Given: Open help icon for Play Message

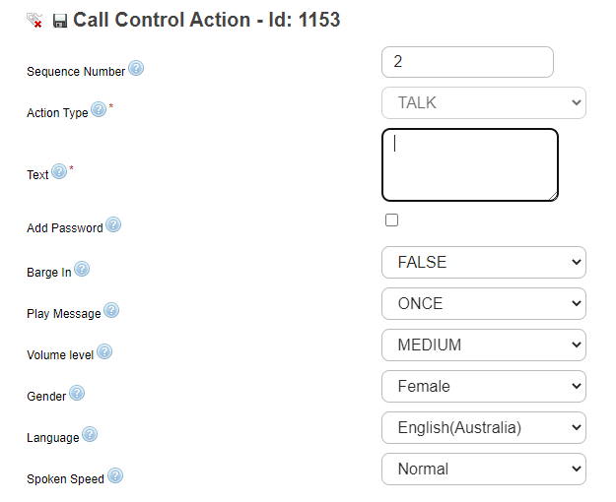Looking at the screenshot, I should (111, 311).
